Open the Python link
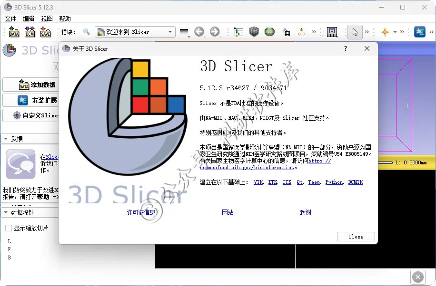Image resolution: width=436 pixels, height=286 pixels. (334, 182)
